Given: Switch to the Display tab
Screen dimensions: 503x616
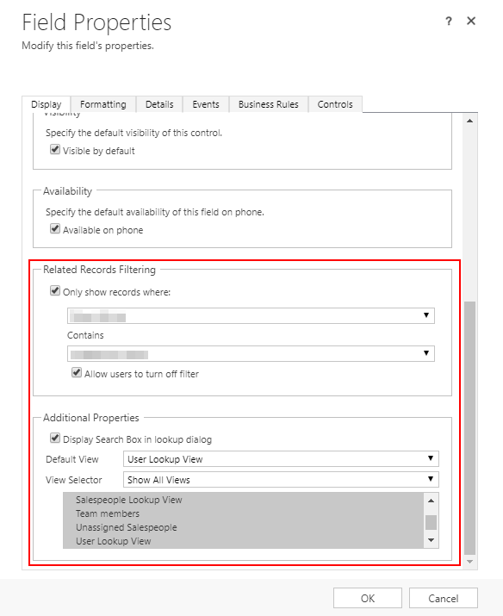Looking at the screenshot, I should (47, 104).
